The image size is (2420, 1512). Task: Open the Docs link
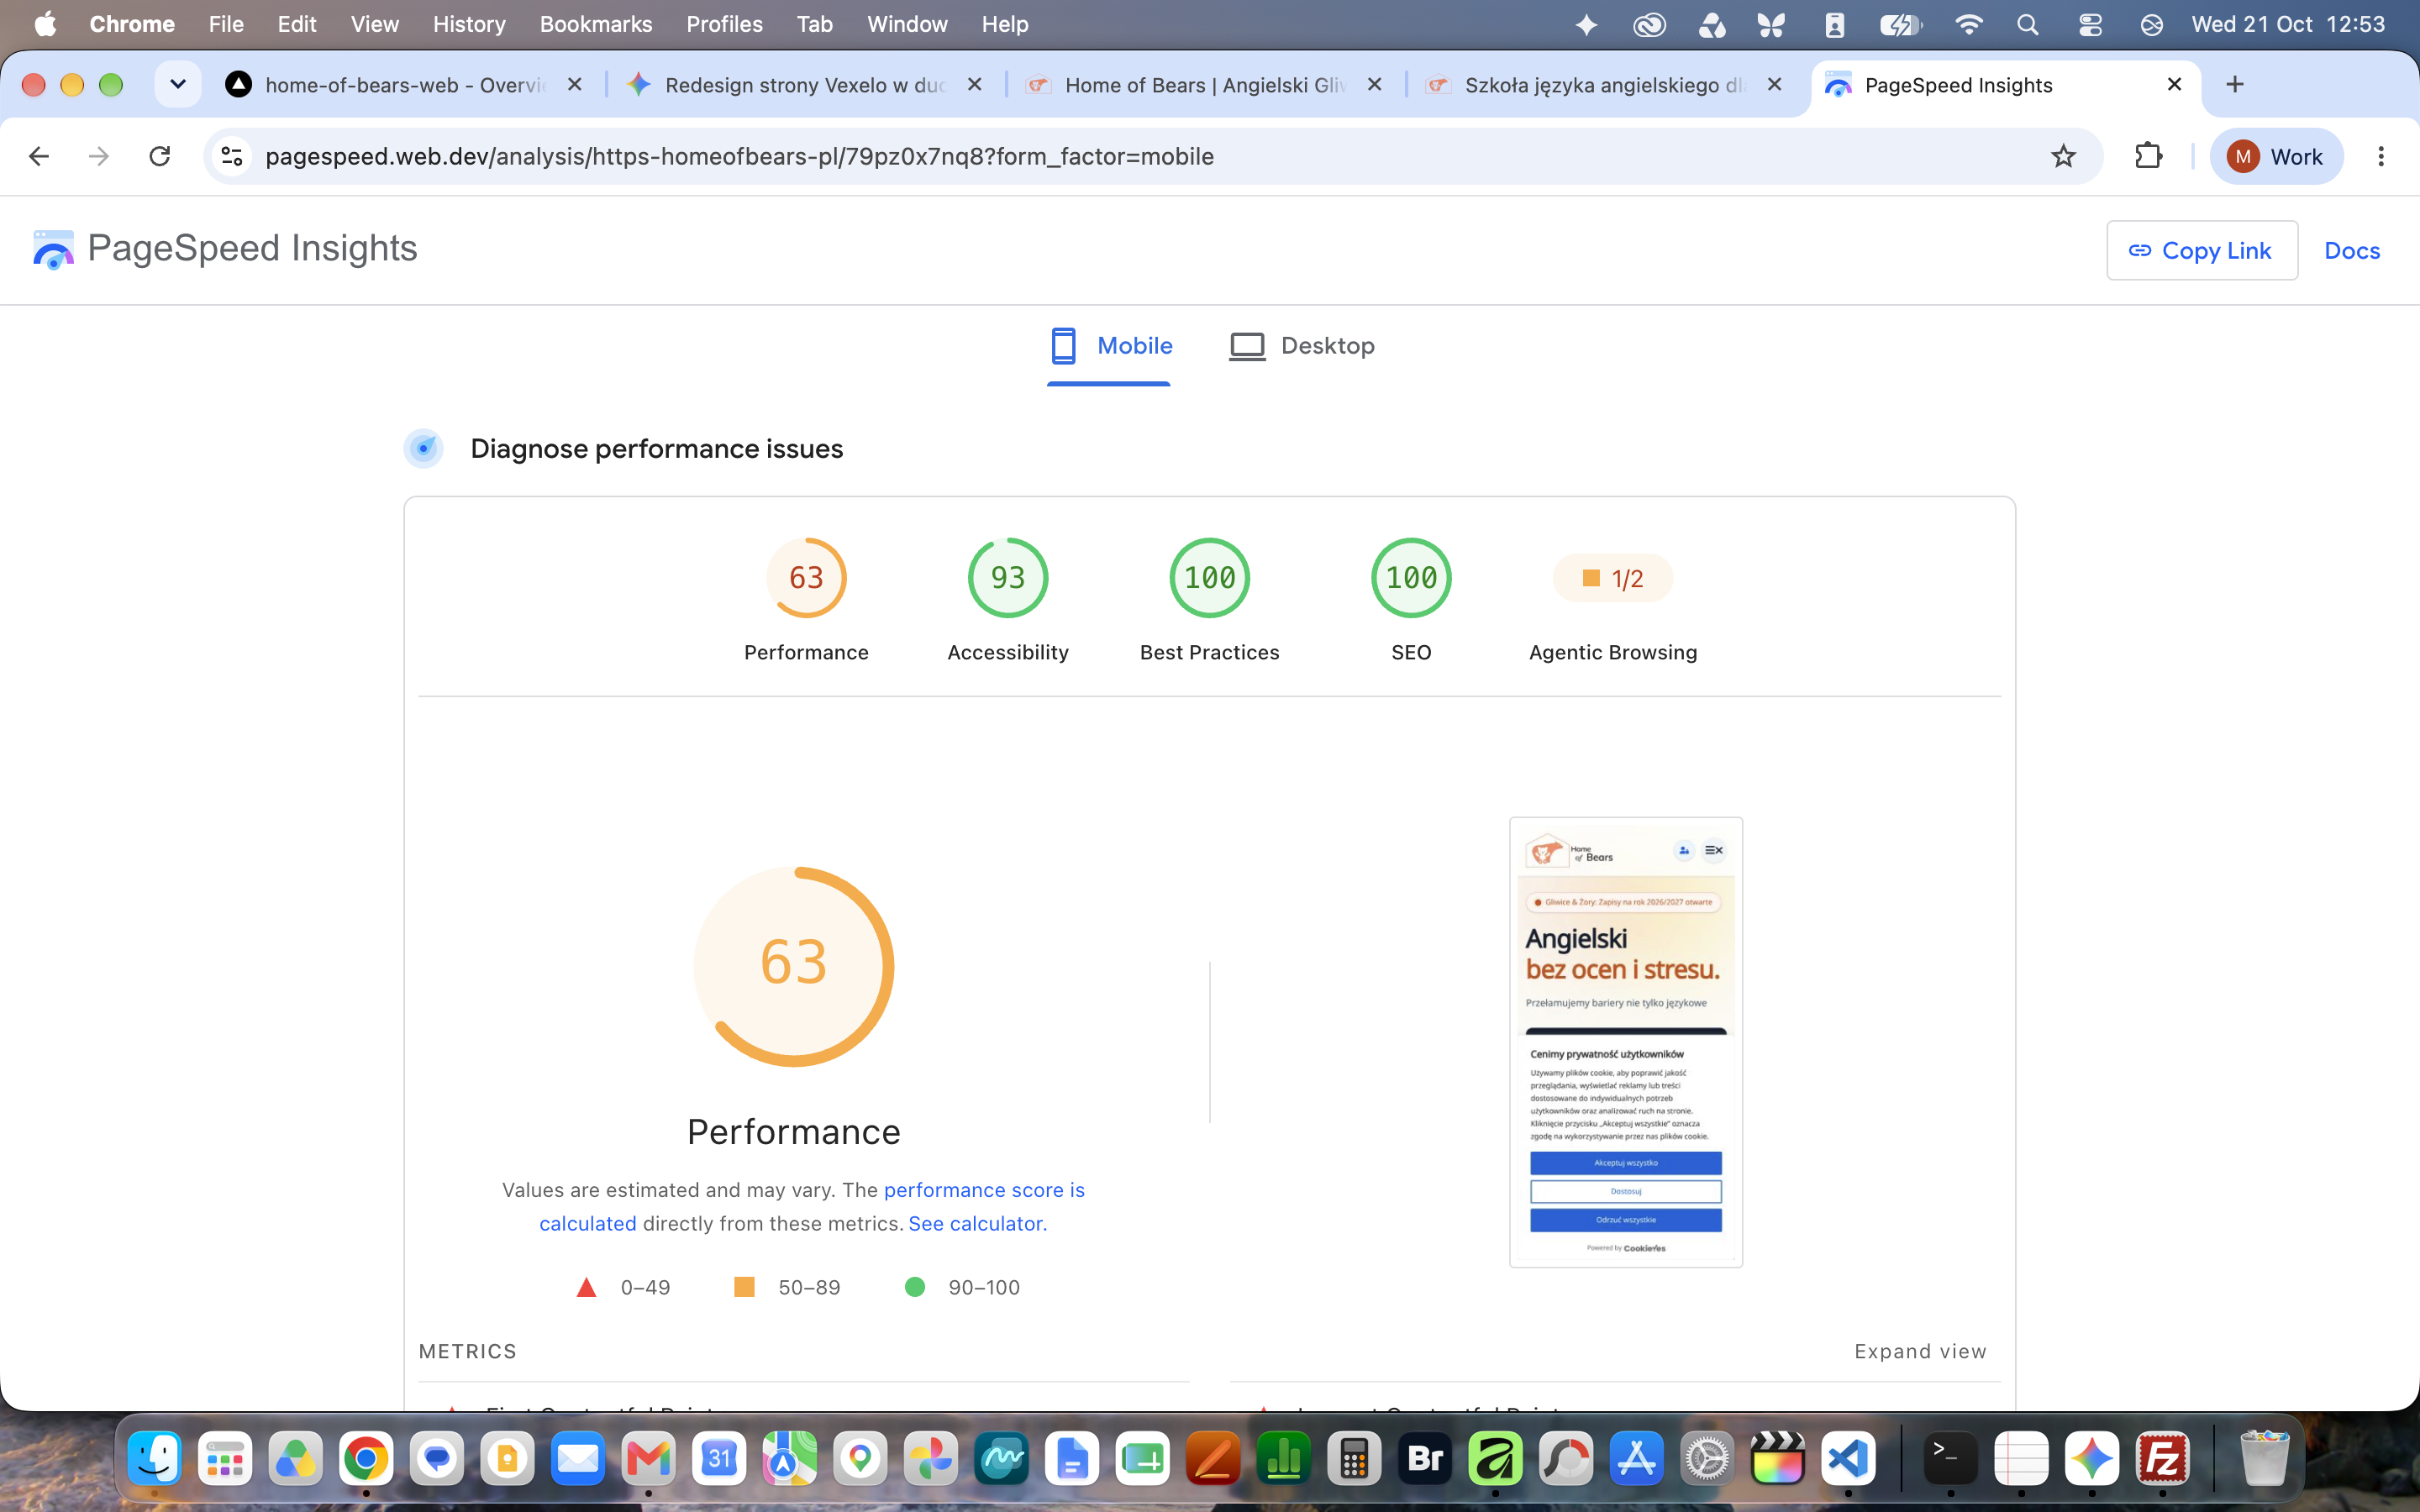click(2352, 250)
